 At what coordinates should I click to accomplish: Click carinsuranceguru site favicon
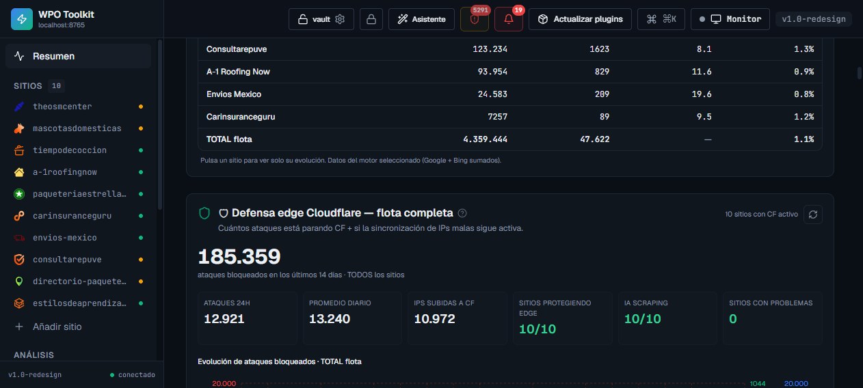[19, 216]
